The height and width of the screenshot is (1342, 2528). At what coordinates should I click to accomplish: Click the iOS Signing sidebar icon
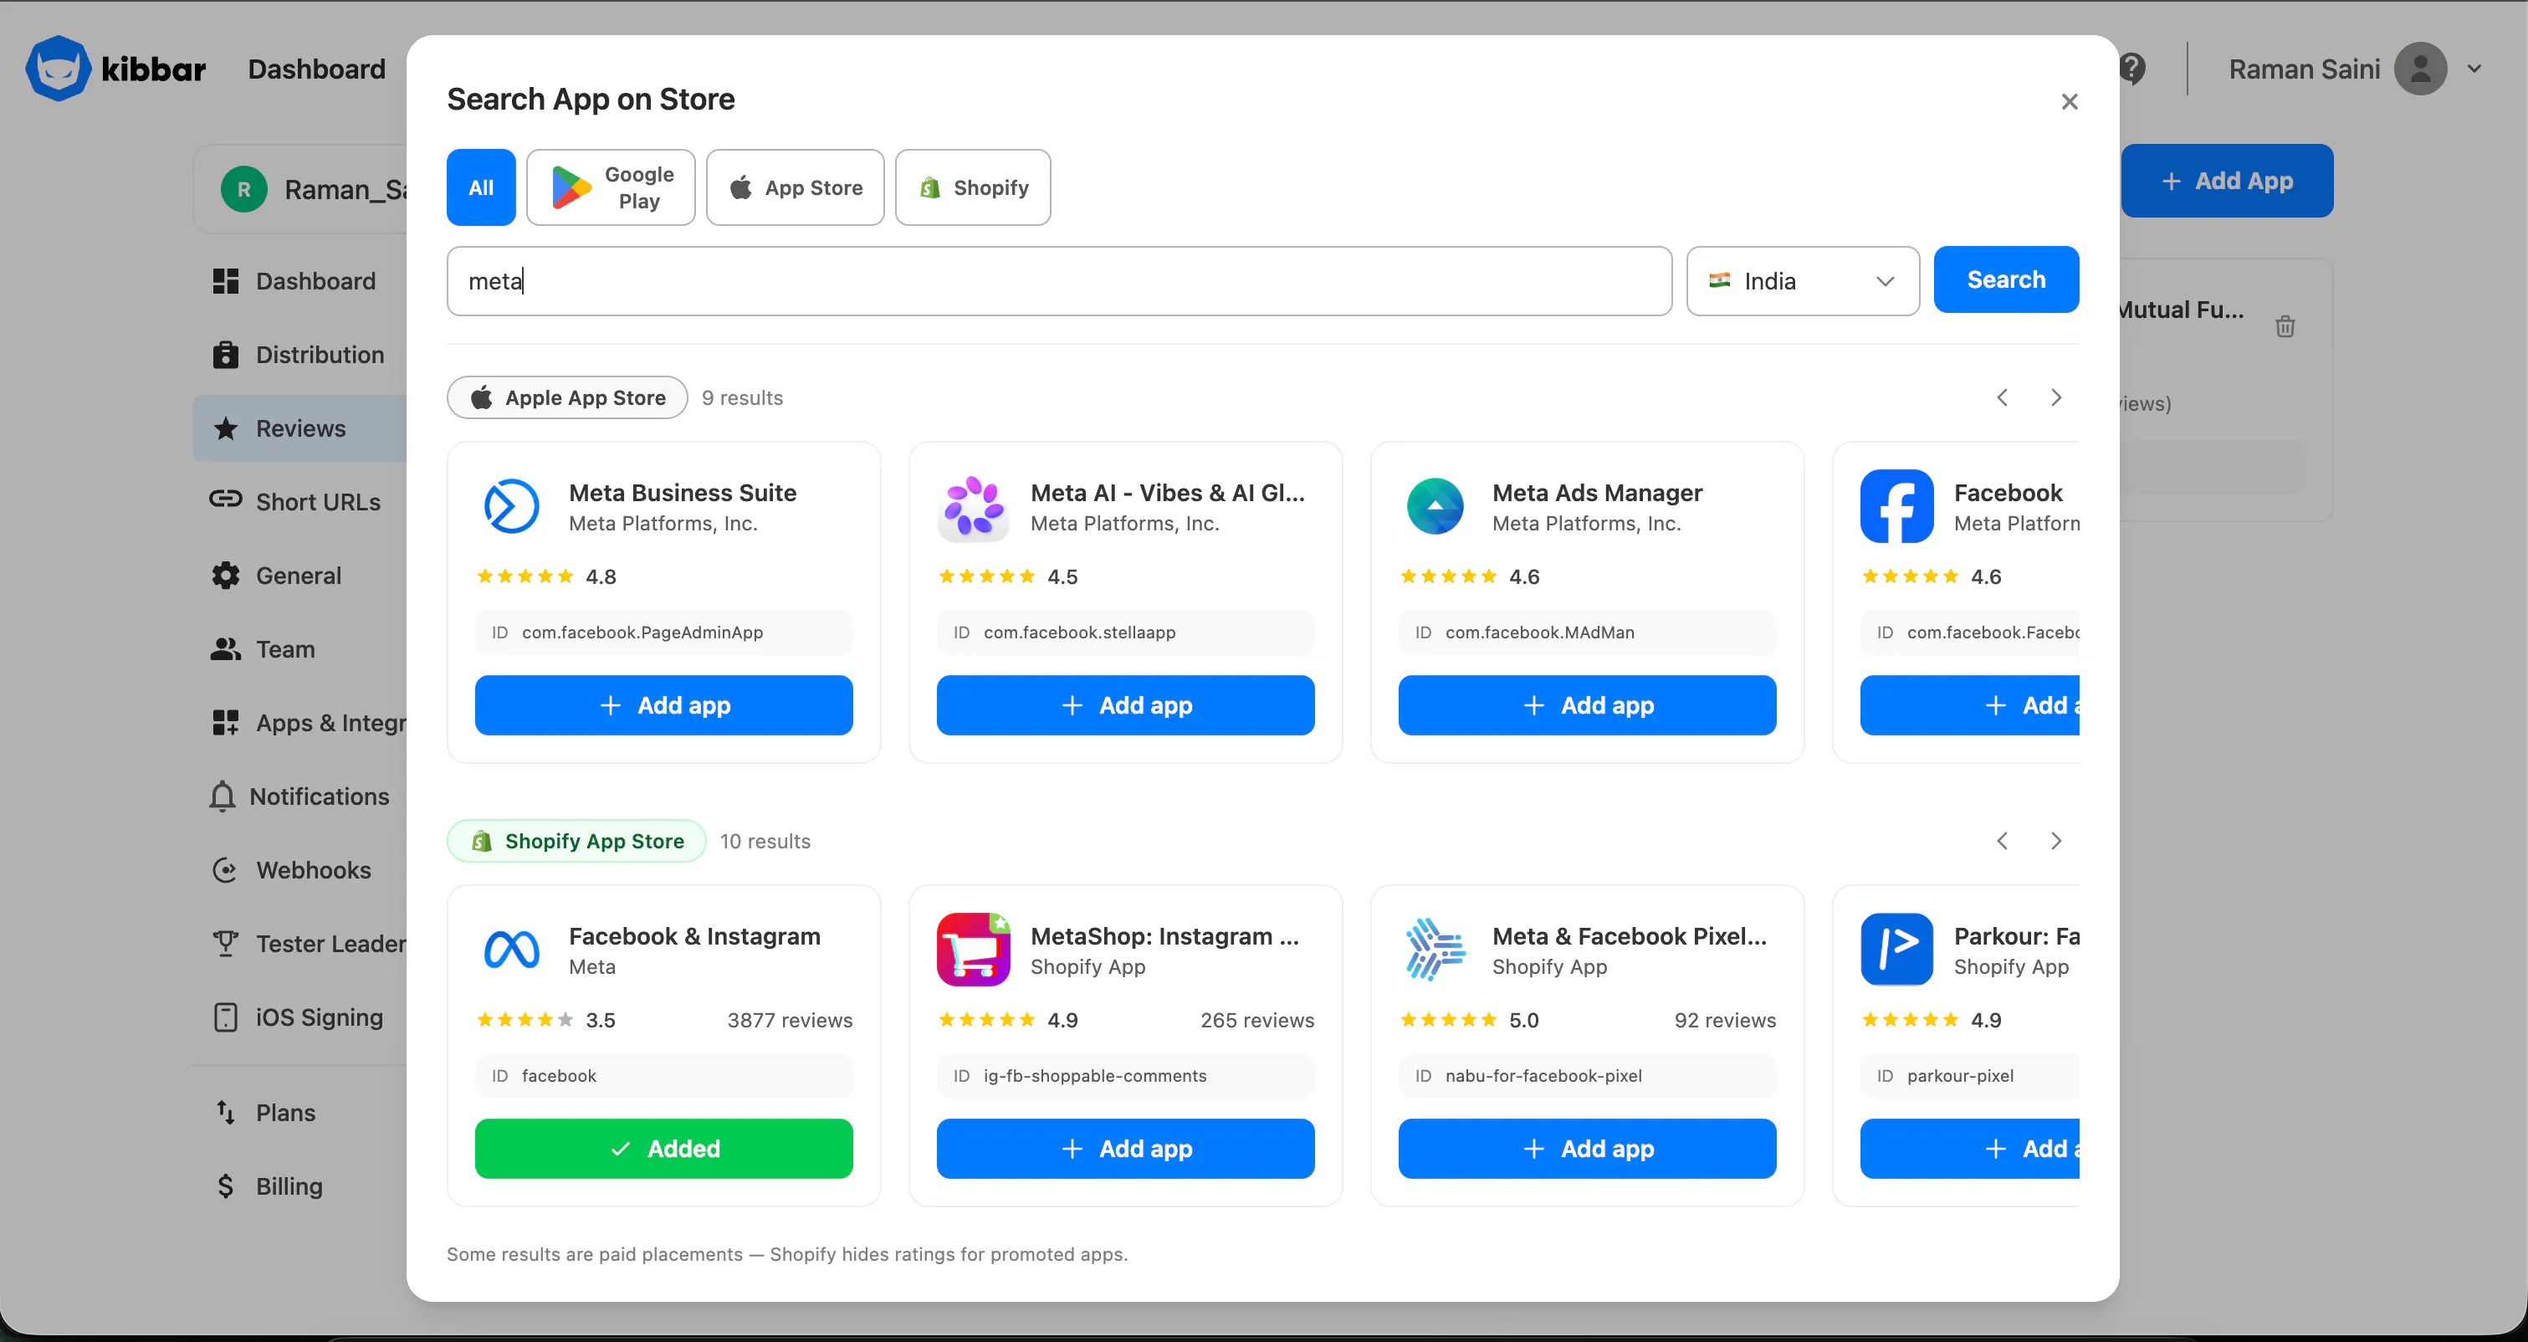click(x=226, y=1017)
